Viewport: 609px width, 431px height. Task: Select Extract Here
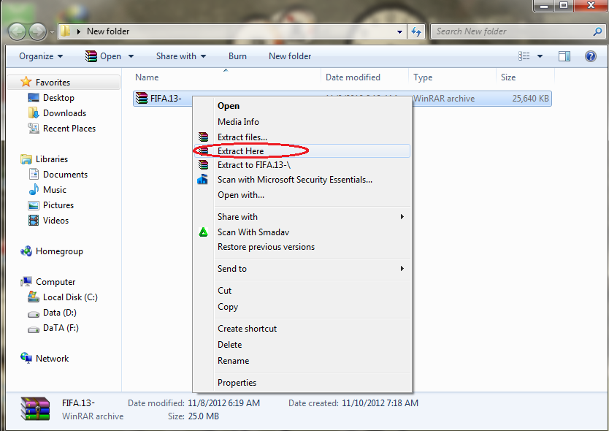[x=302, y=150]
